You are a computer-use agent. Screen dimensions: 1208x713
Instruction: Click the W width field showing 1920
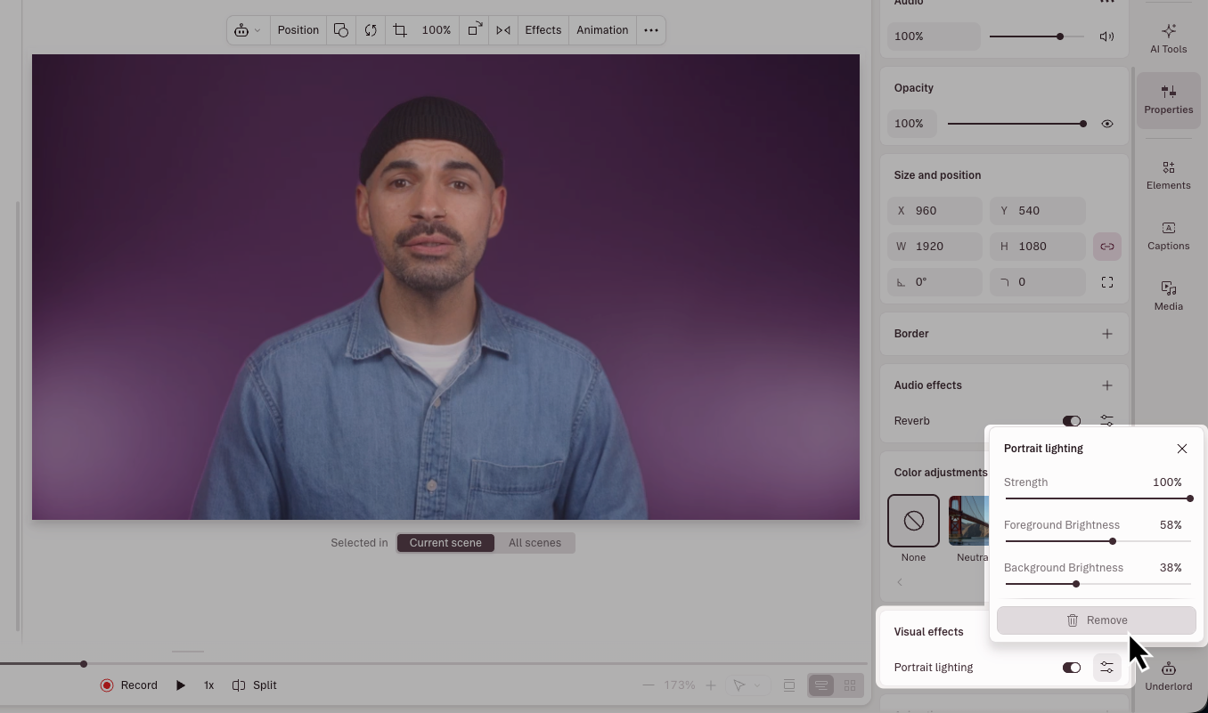pos(935,247)
